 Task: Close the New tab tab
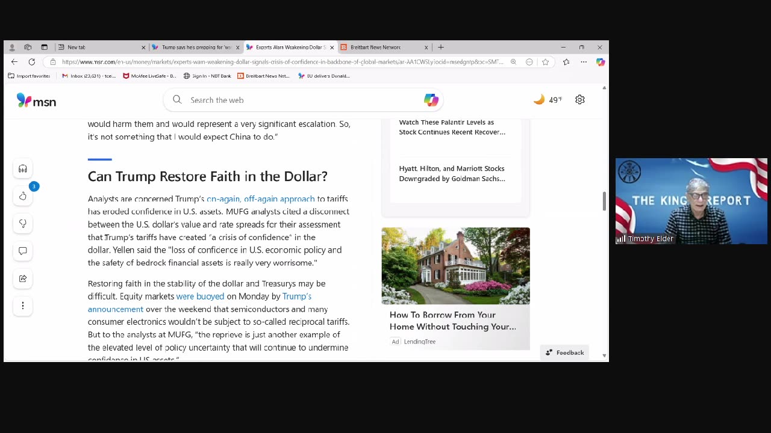pyautogui.click(x=143, y=47)
